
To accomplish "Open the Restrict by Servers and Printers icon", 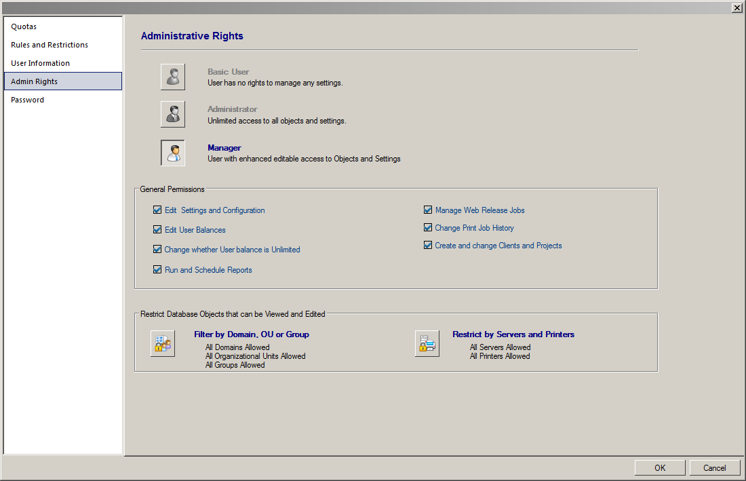I will (427, 343).
